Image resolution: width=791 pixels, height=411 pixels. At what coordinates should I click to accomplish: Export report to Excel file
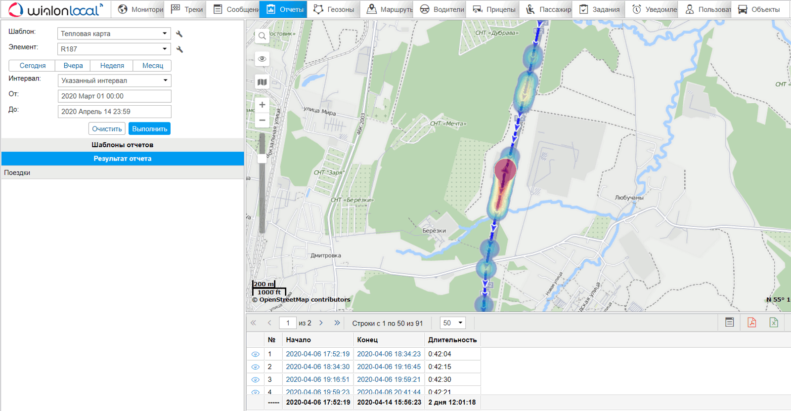(774, 323)
